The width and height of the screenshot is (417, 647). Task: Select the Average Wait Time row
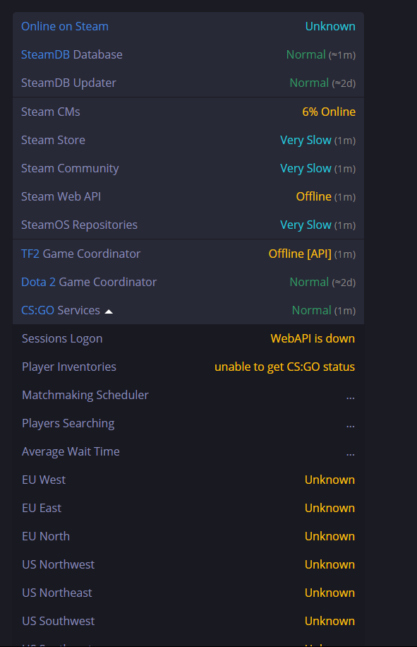point(188,452)
